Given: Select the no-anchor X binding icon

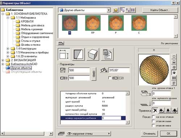Looking at the screenshot, I should (155, 110).
